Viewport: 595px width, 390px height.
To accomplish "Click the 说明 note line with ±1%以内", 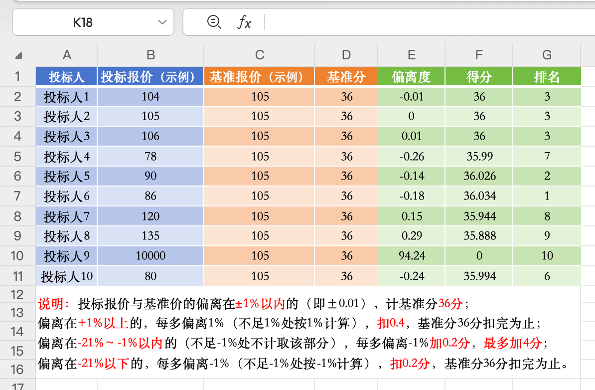I will (254, 303).
